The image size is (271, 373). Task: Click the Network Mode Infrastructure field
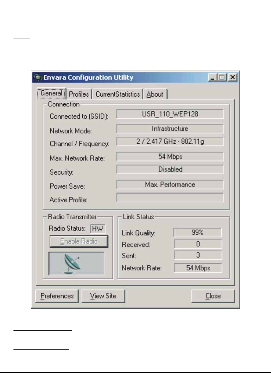pyautogui.click(x=170, y=129)
